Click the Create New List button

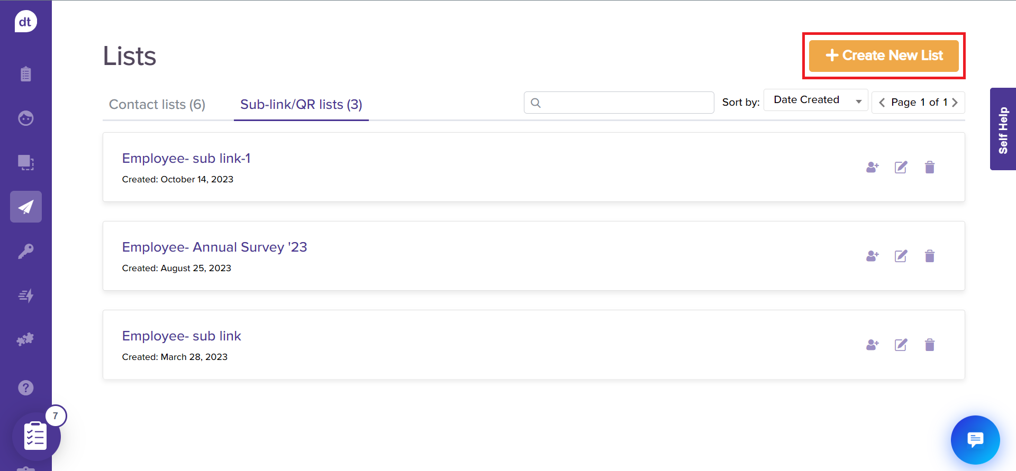[884, 56]
